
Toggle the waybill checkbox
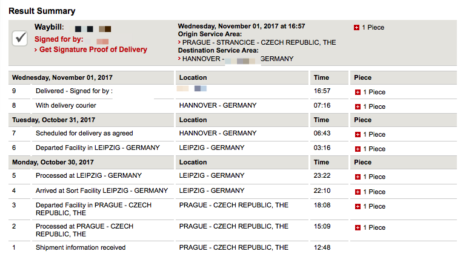20,38
